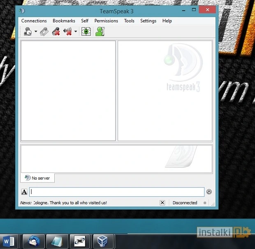The width and height of the screenshot is (255, 249).
Task: Dismiss the news ticker with X button
Action: (162, 203)
